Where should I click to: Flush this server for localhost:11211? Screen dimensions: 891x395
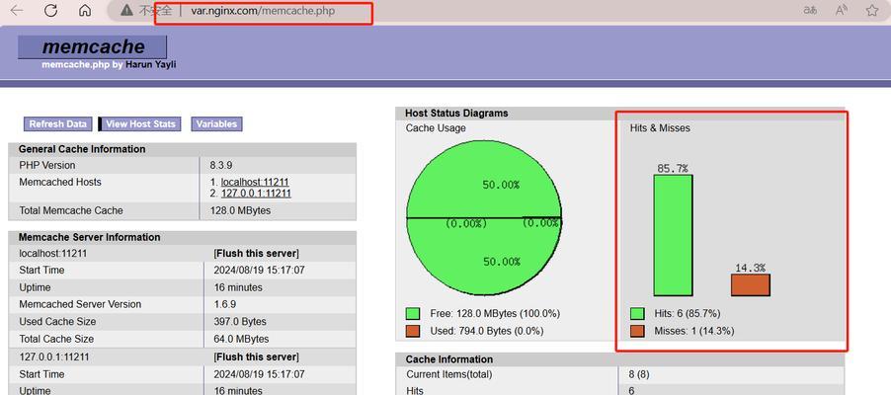coord(256,253)
